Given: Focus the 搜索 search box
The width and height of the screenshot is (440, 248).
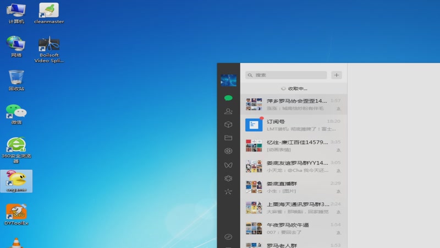Looking at the screenshot, I should click(286, 75).
